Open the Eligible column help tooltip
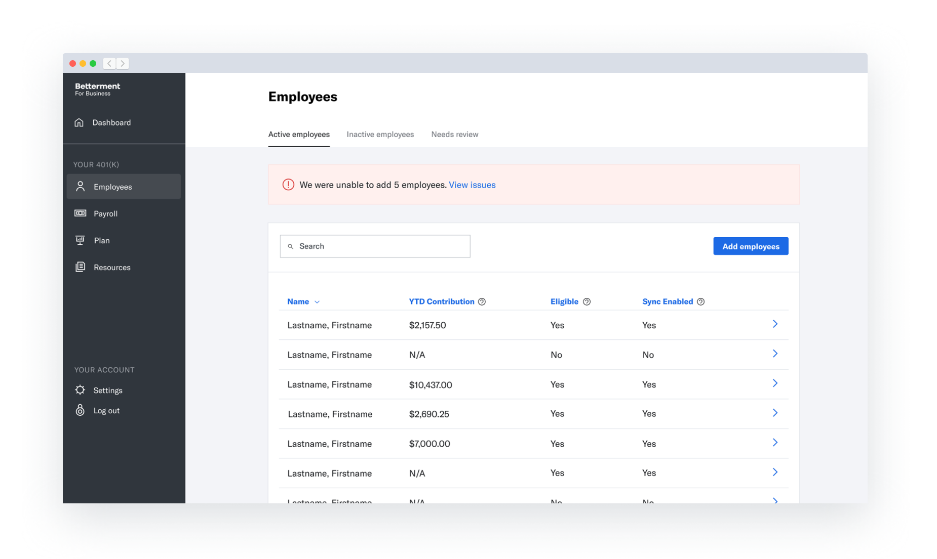937x559 pixels. [587, 301]
